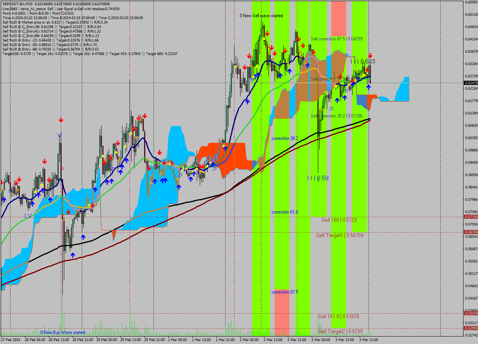This screenshot has width=478, height=344.
Task: Select 'Sell correction 87.5 | 0.64259' label
Action: pos(336,39)
